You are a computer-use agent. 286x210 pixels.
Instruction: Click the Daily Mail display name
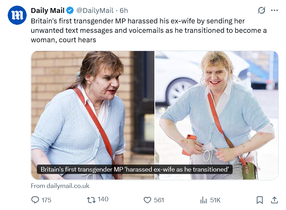48,10
